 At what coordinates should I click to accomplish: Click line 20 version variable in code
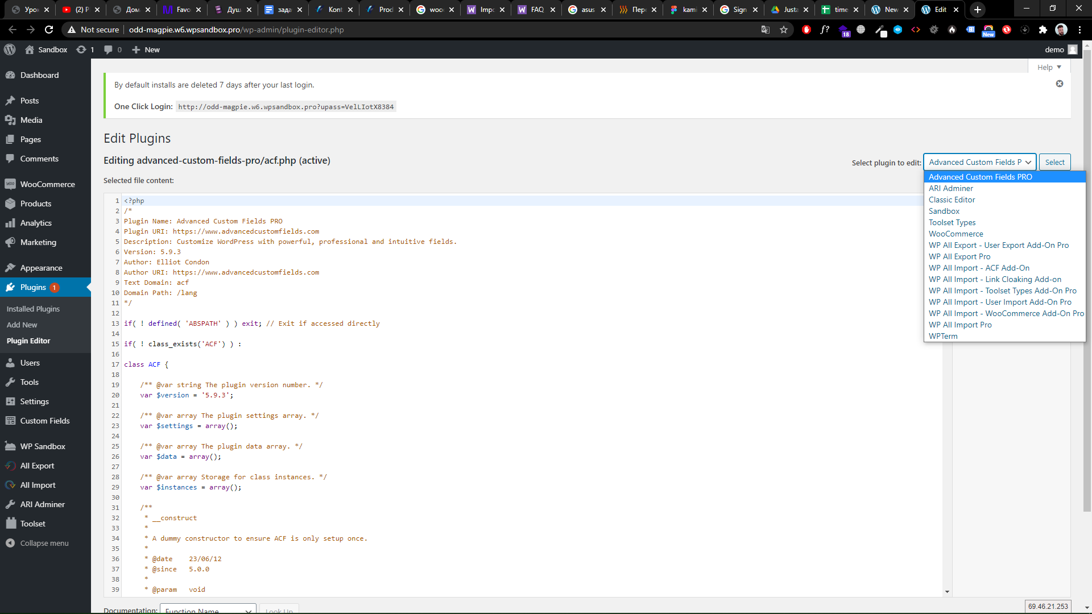[187, 395]
